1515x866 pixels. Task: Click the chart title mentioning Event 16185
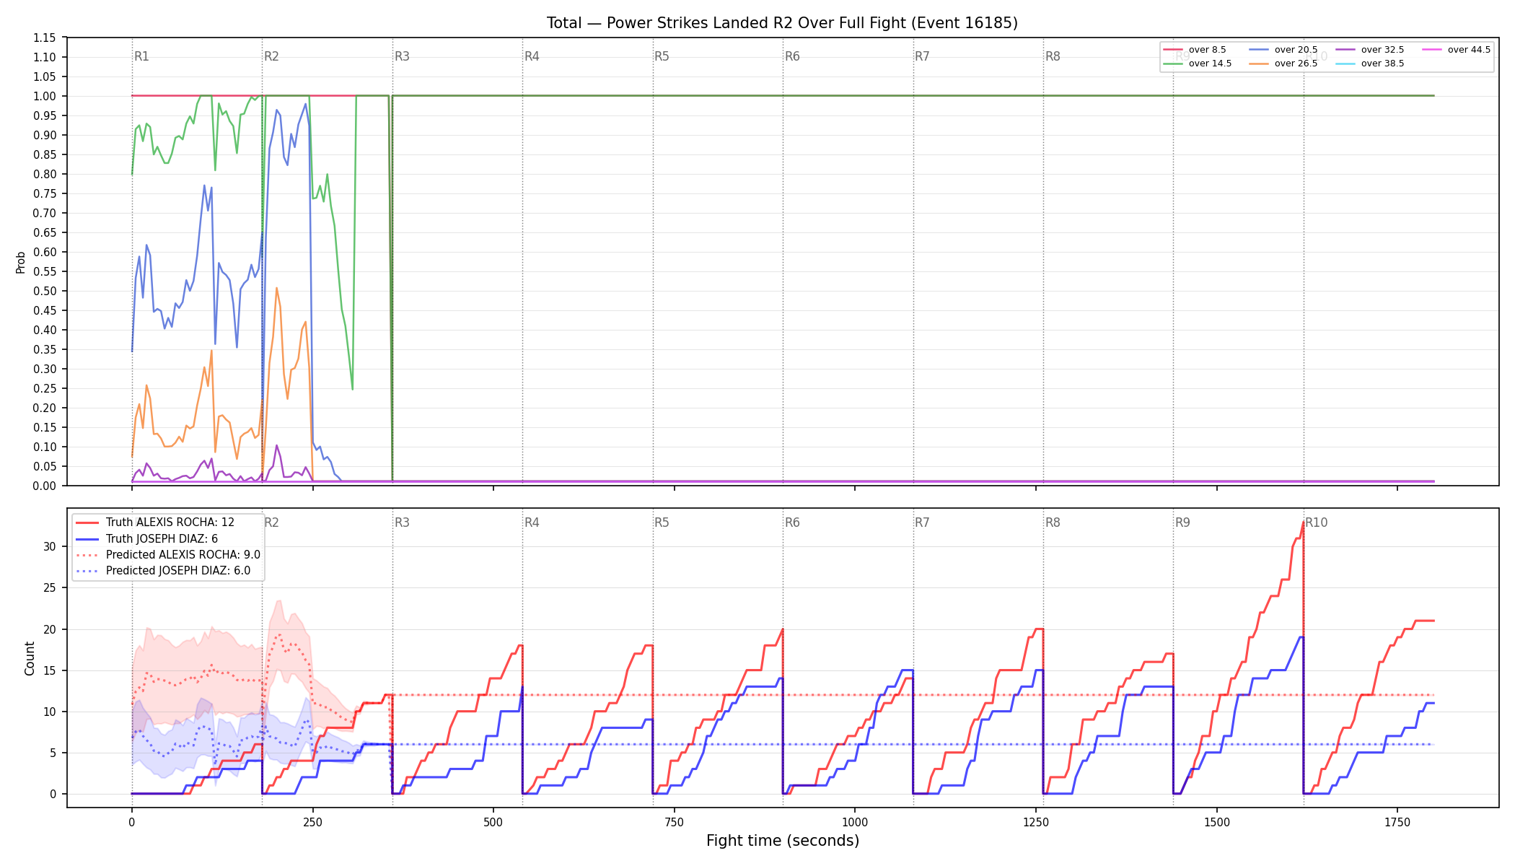tap(782, 23)
